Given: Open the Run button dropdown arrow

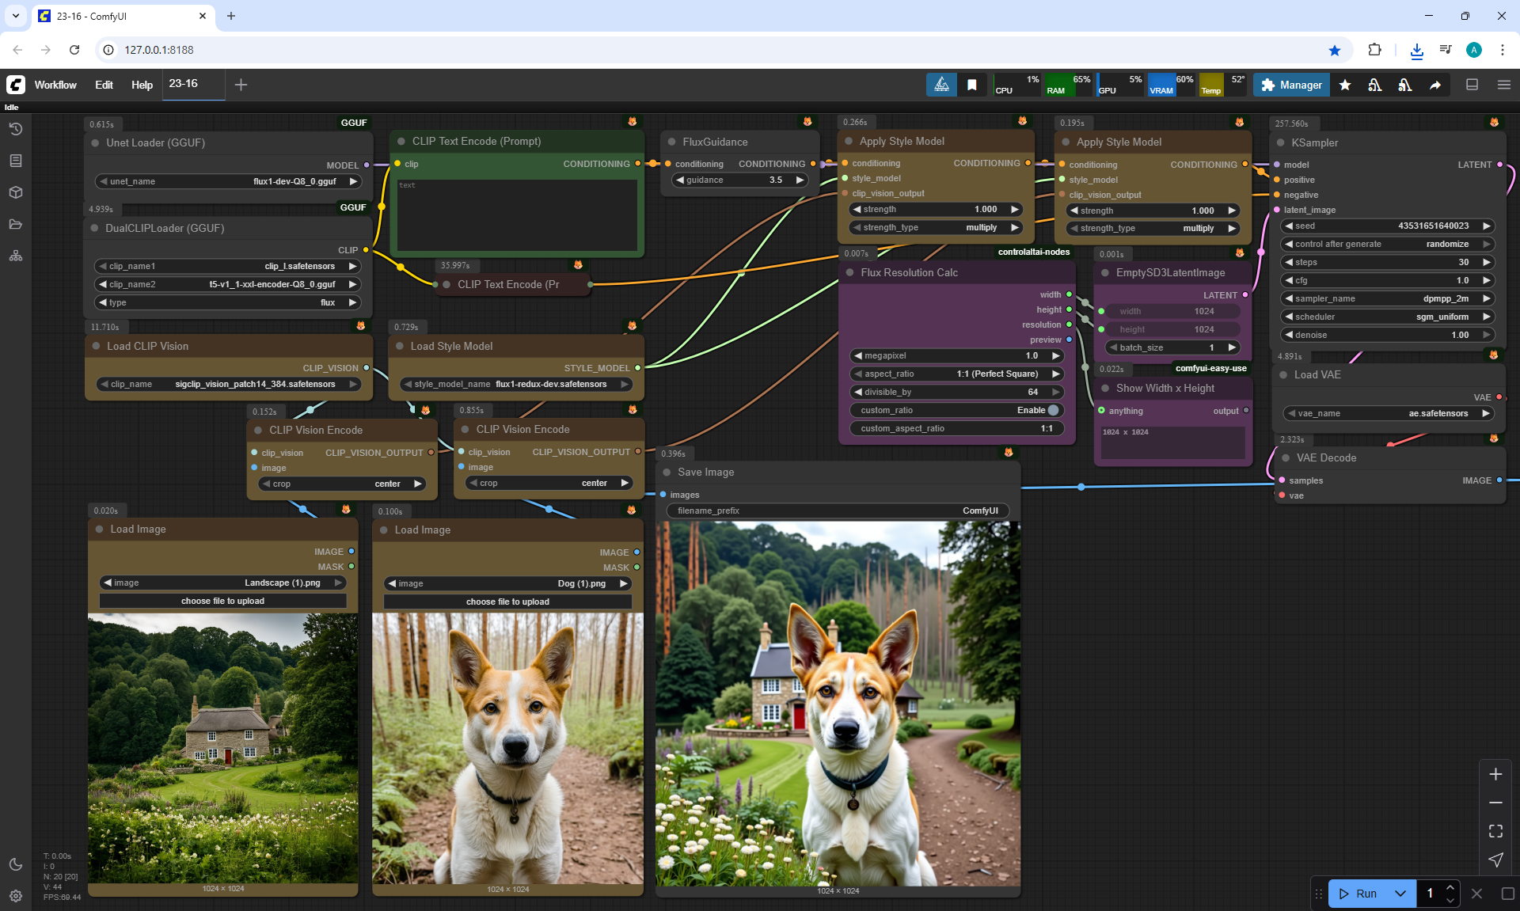Looking at the screenshot, I should [1400, 894].
